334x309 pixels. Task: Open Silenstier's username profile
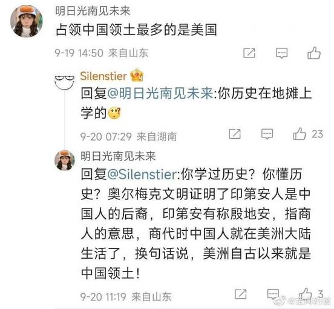click(x=103, y=76)
